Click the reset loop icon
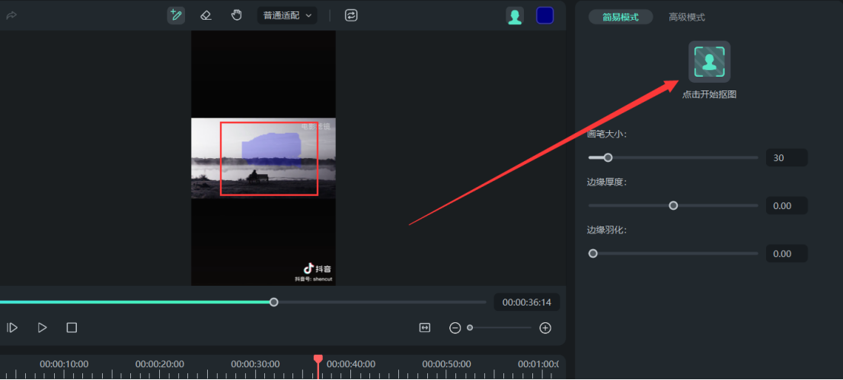This screenshot has width=843, height=380. click(x=351, y=15)
